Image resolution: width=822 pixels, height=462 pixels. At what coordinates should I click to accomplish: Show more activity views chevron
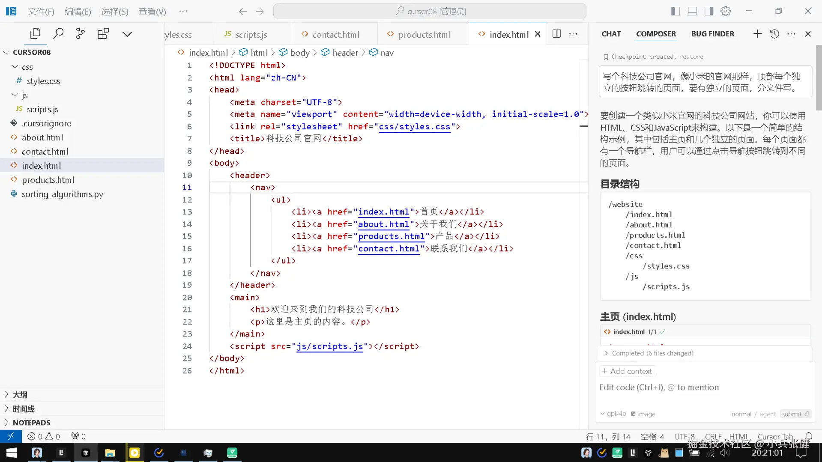127,34
